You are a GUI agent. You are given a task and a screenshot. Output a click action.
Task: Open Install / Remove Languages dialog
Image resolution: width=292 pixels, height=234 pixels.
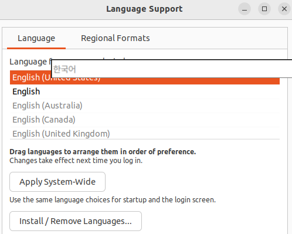click(x=76, y=221)
